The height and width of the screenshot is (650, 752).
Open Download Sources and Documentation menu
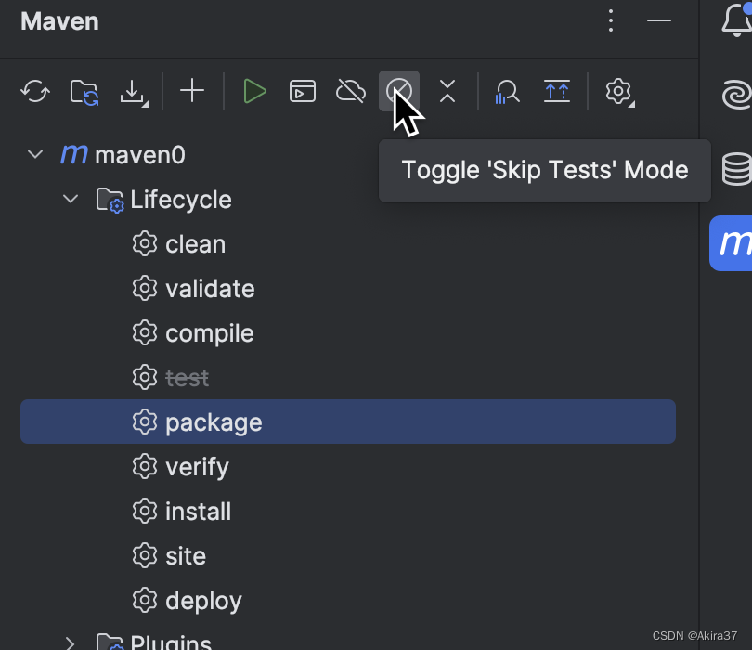coord(134,92)
